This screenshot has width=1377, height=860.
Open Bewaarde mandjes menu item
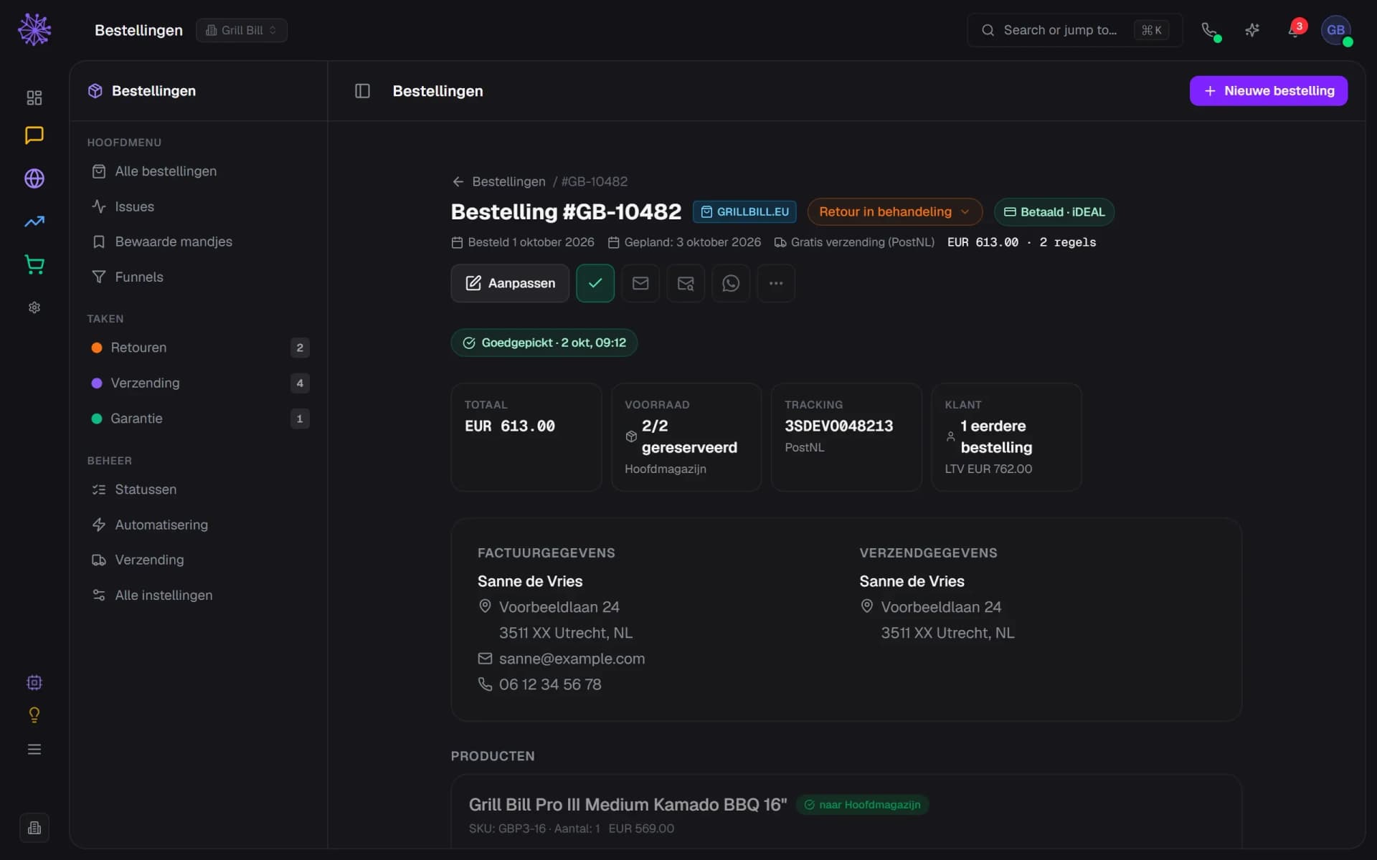pyautogui.click(x=199, y=242)
